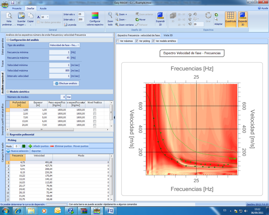This screenshot has height=215, width=269.
Task: Open Vista preliminar dropdown arrow
Action: coord(15,25)
